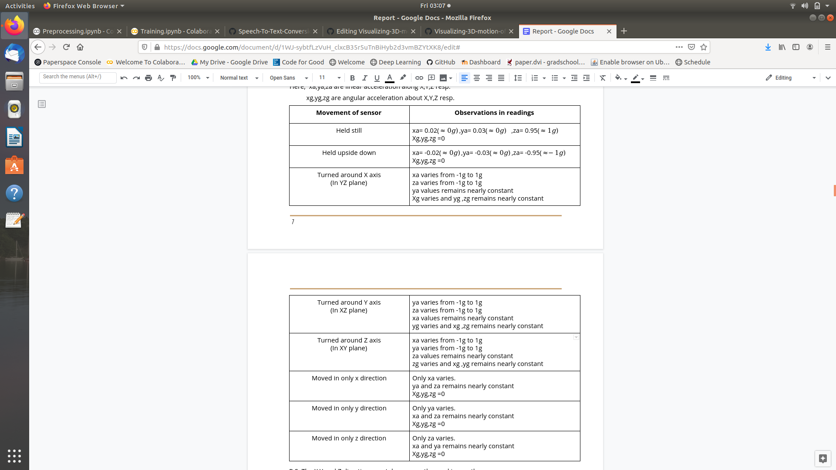Select the paint format tool
The height and width of the screenshot is (470, 836).
pos(173,78)
